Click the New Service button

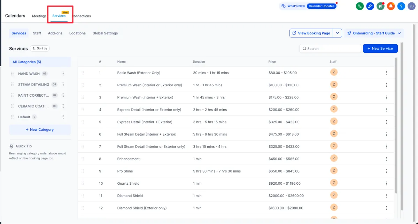pyautogui.click(x=380, y=48)
